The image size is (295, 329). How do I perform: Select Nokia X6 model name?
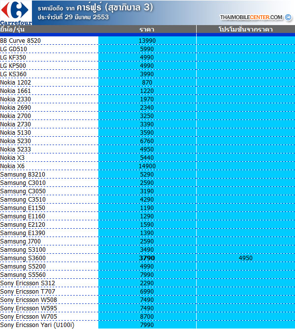(x=12, y=166)
